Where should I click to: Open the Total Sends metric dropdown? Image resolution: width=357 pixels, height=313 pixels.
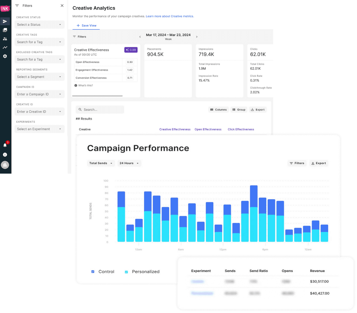click(x=101, y=163)
